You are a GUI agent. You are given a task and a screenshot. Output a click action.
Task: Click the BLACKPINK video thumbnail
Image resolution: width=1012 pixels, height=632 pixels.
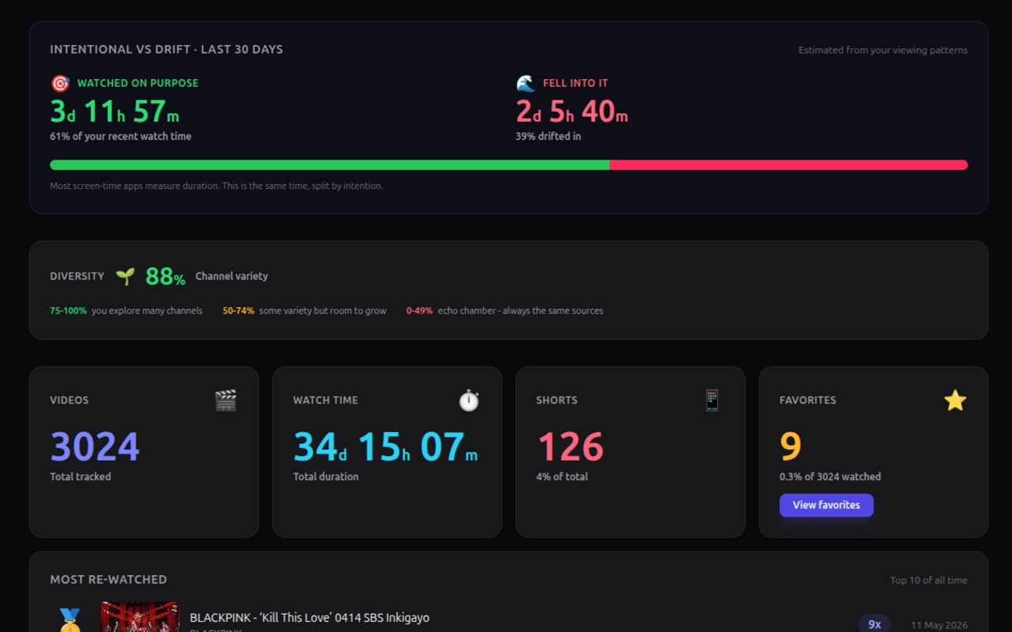click(140, 617)
